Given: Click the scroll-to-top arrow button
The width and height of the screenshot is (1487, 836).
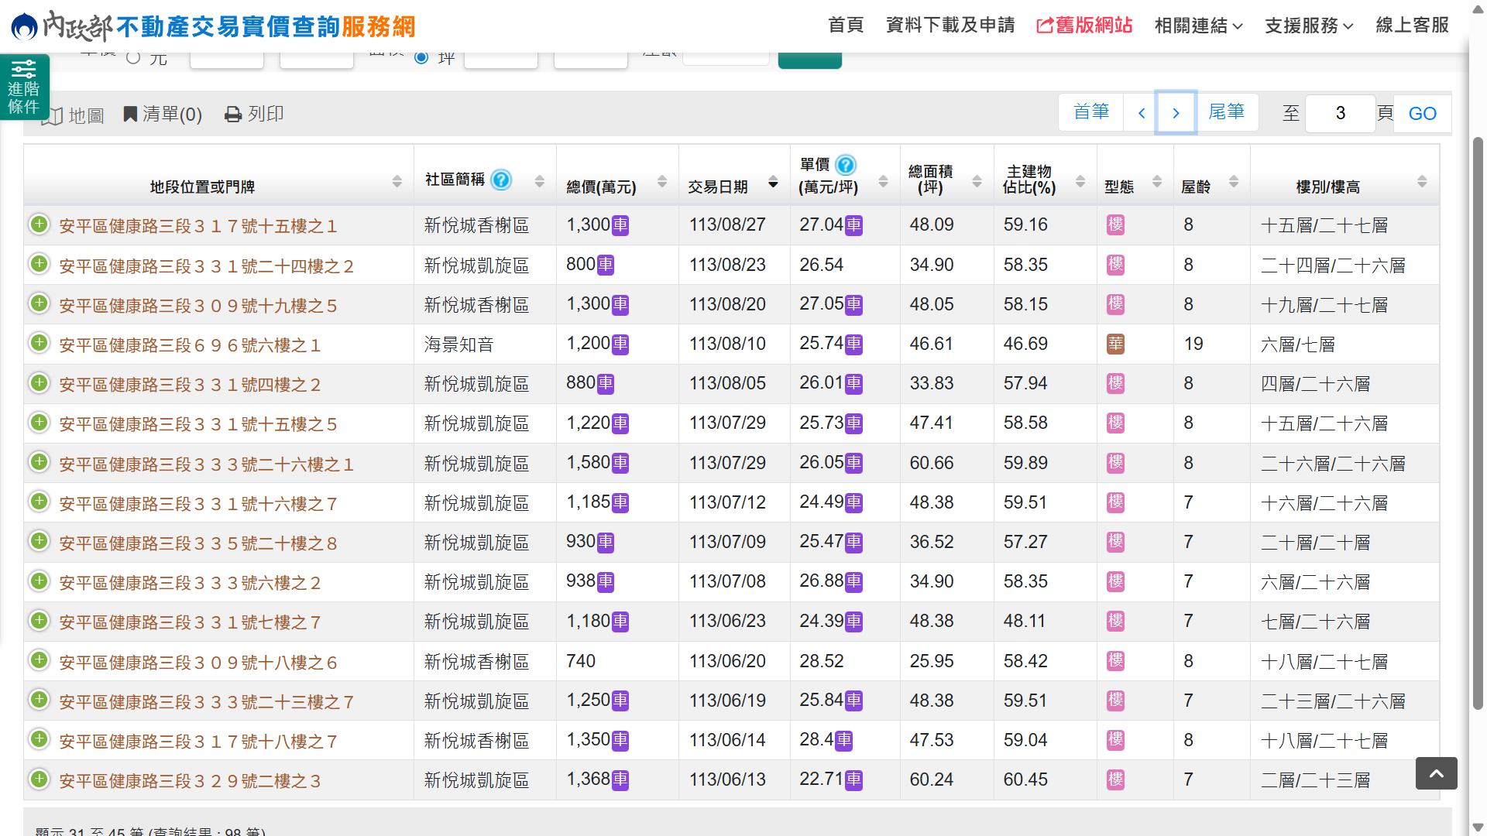Looking at the screenshot, I should coord(1436,773).
